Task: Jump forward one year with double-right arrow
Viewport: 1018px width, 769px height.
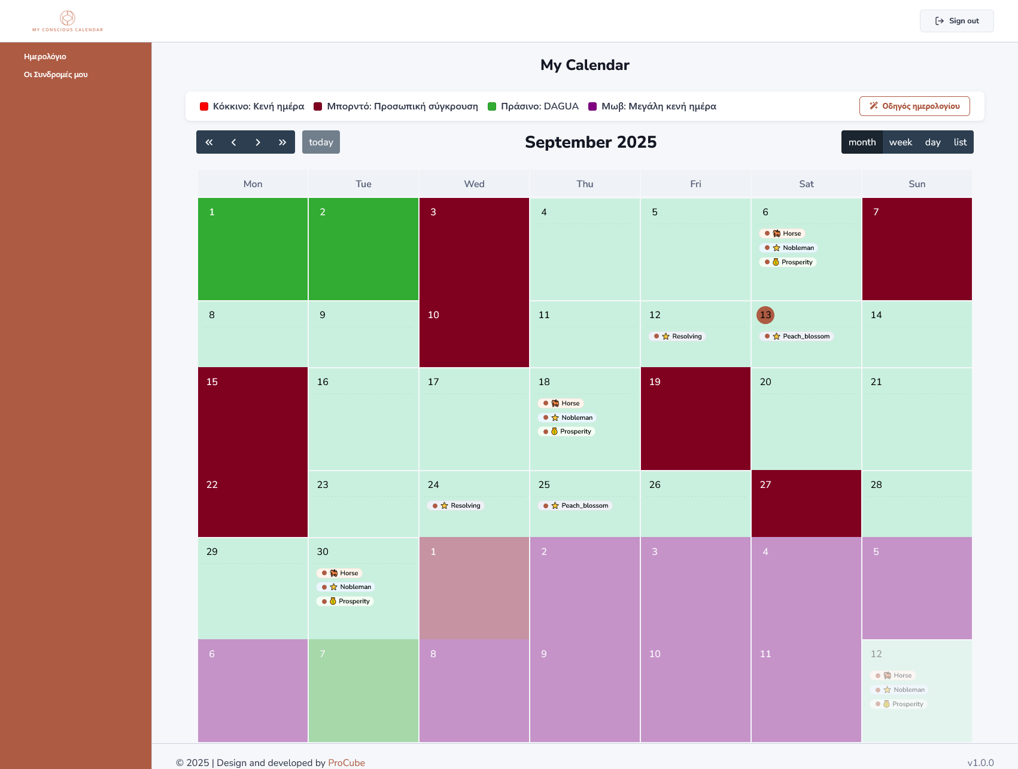Action: pyautogui.click(x=282, y=142)
